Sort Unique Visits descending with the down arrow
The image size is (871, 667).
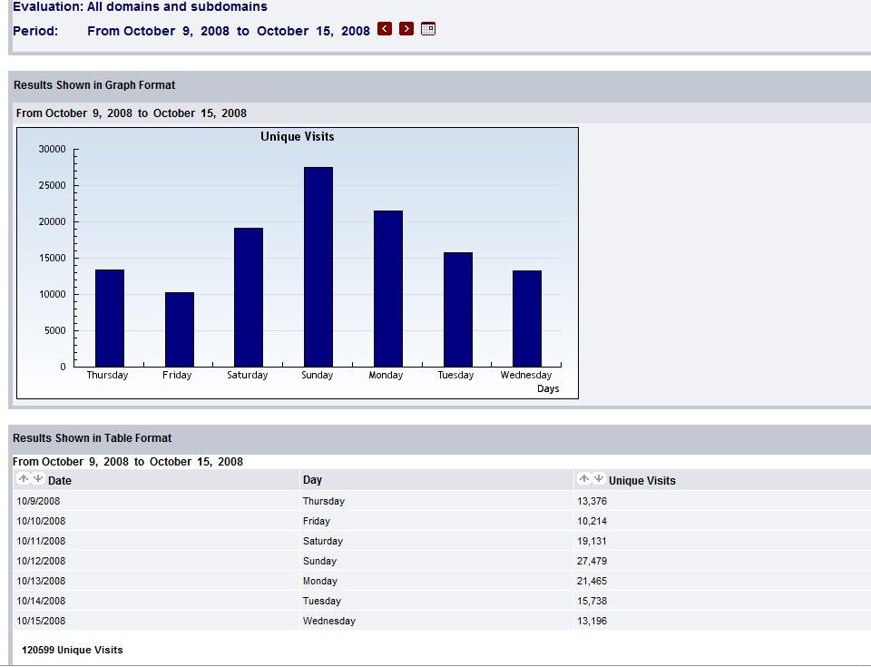[598, 478]
